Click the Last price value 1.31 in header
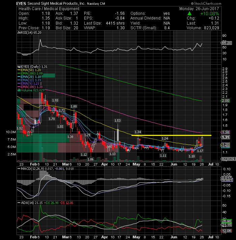 click(x=215, y=23)
